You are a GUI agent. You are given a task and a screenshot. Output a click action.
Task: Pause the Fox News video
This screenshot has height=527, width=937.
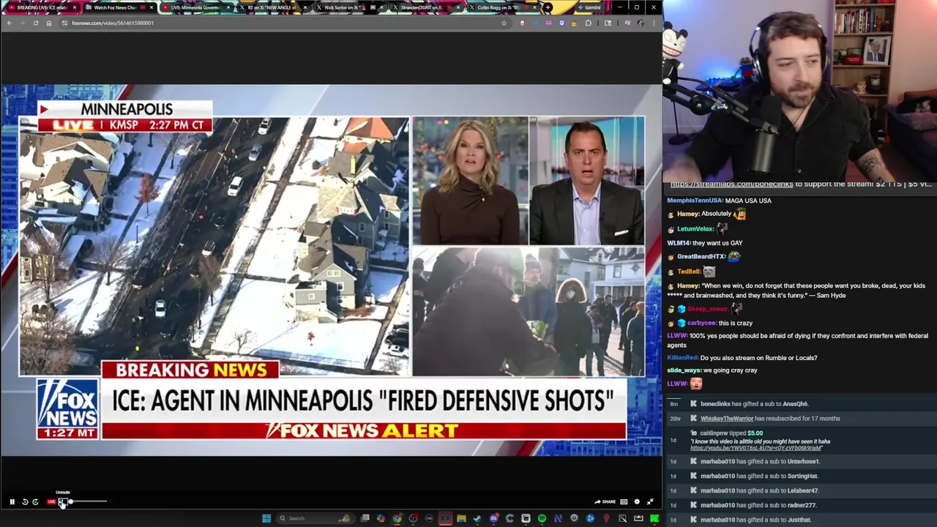pos(12,501)
